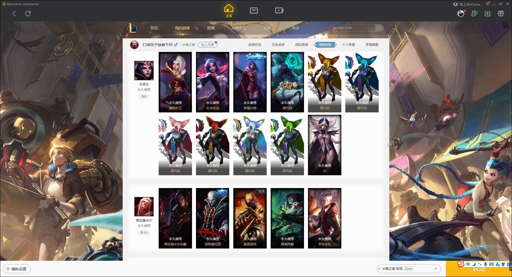Switch to 查找 search tab
The height and width of the screenshot is (277, 512).
pyautogui.click(x=295, y=28)
